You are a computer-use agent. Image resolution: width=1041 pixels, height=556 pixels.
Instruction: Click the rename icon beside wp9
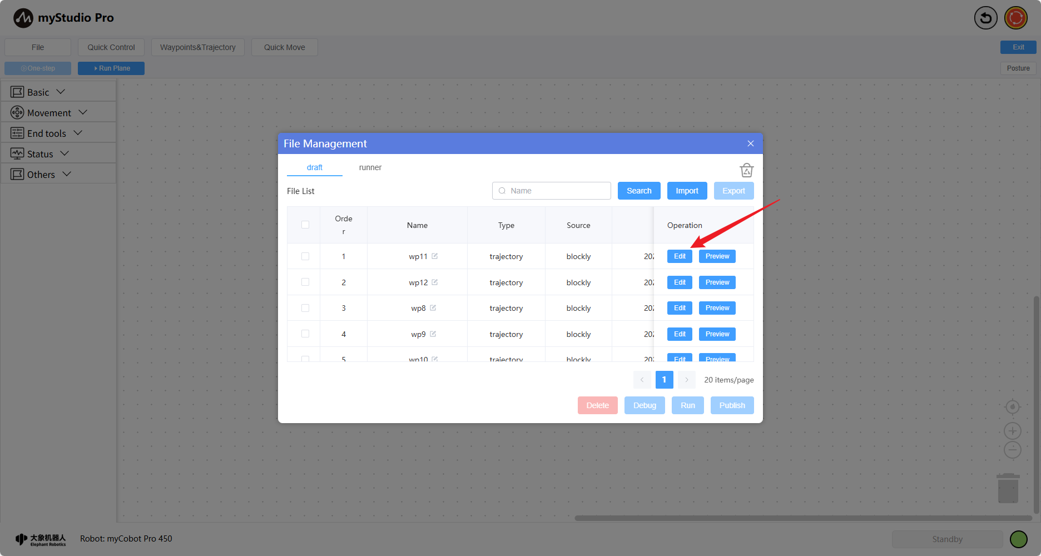click(x=433, y=334)
